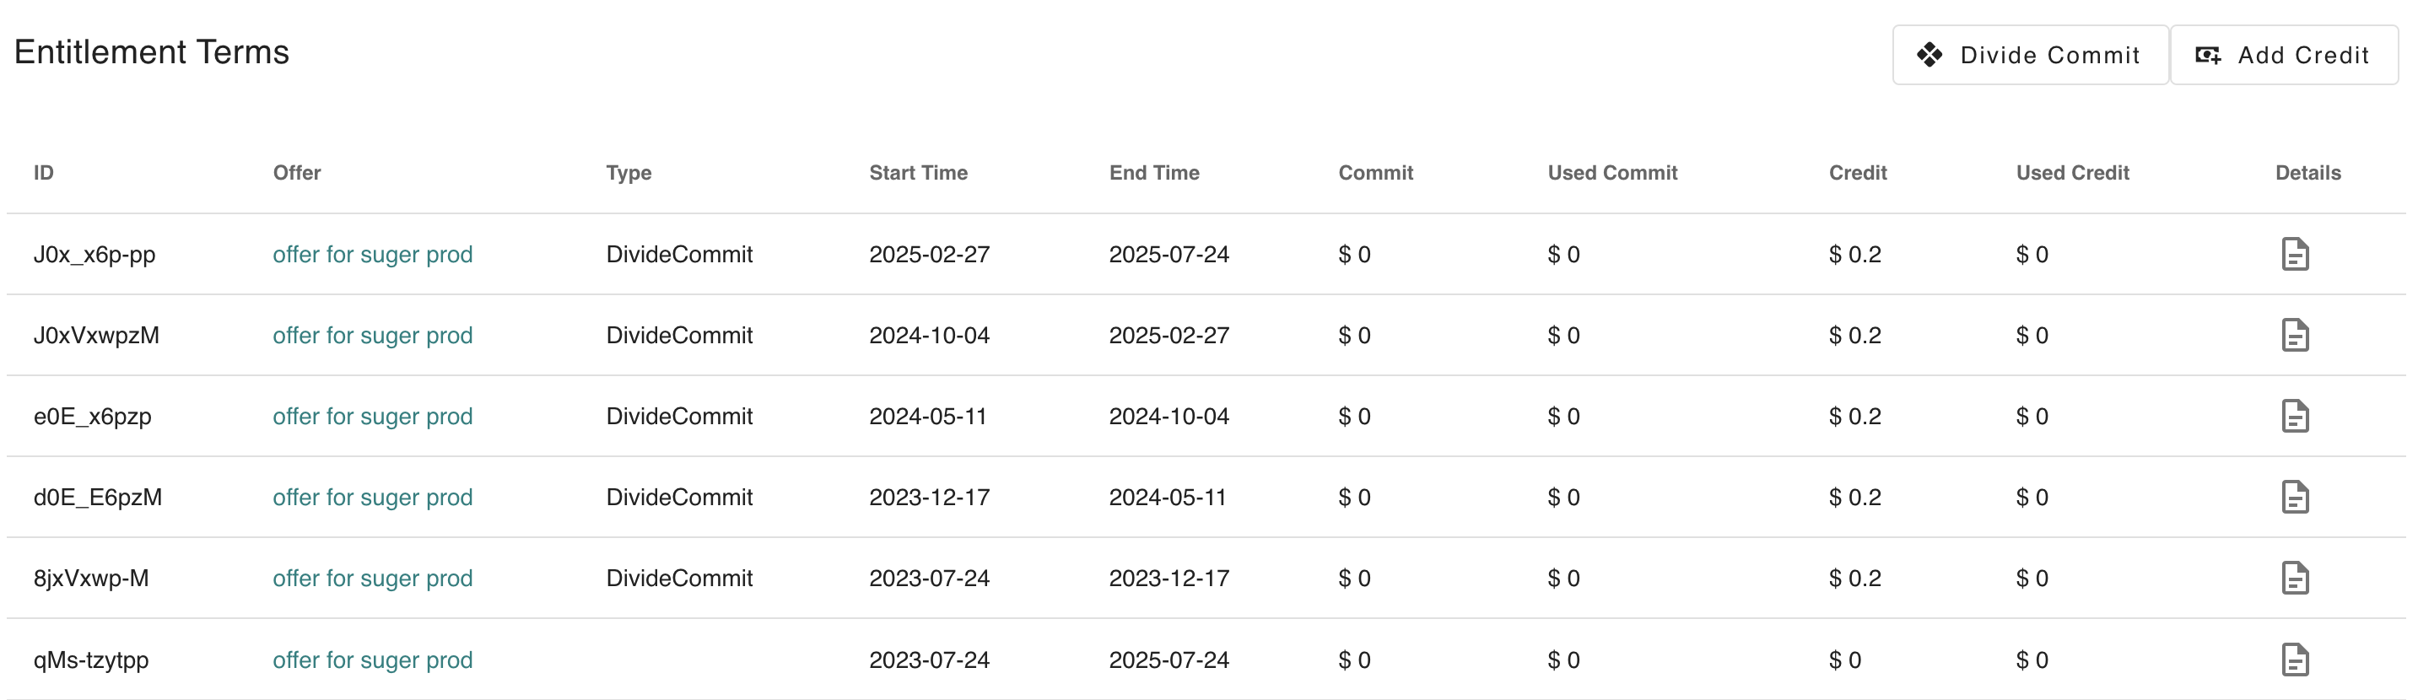Image resolution: width=2418 pixels, height=700 pixels.
Task: Click details icon for 8jxVxwp-M
Action: click(2294, 578)
